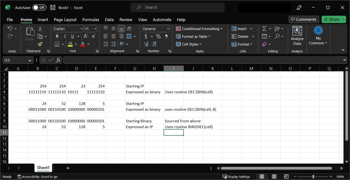Image resolution: width=350 pixels, height=180 pixels.
Task: Toggle the AutoSave switch
Action: [x=39, y=7]
